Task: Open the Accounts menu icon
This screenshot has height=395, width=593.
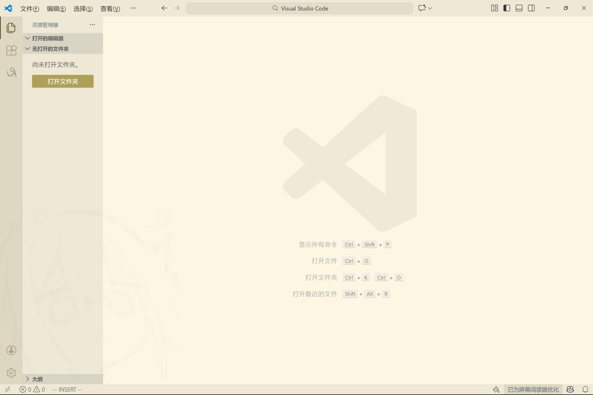Action: 11,350
